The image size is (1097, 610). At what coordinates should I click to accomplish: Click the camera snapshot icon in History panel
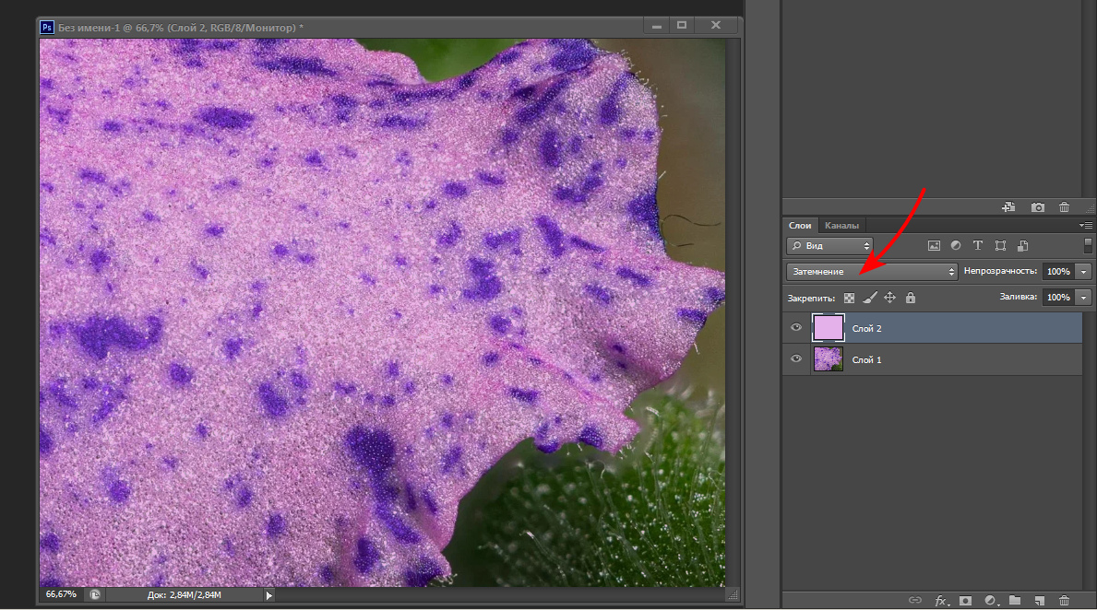click(1038, 206)
